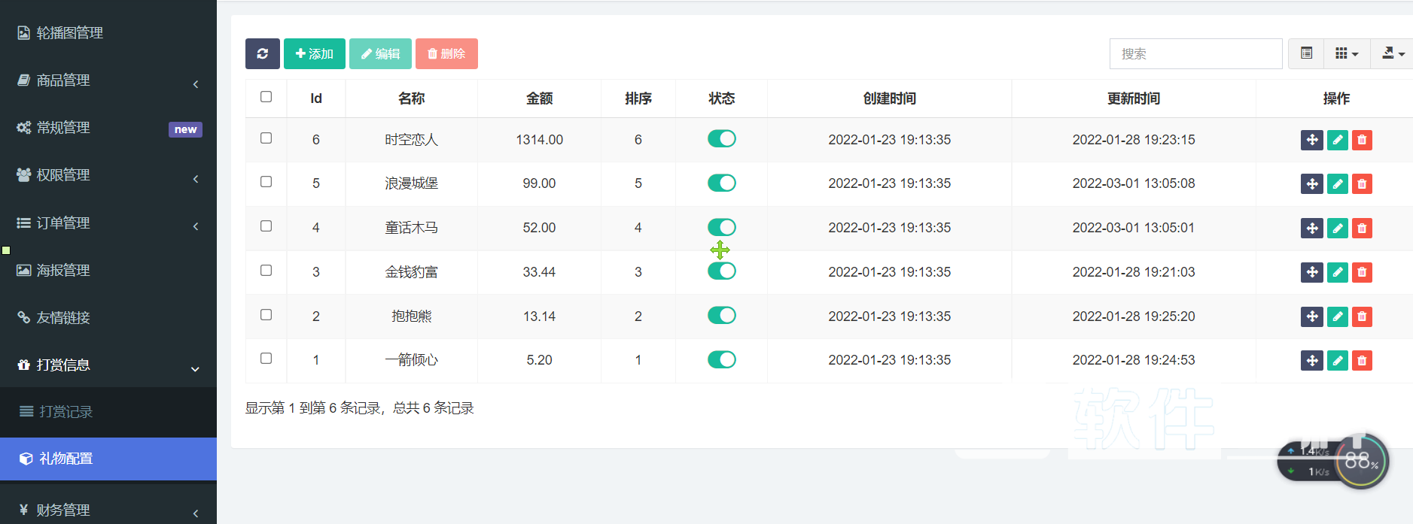The image size is (1413, 524).
Task: Open 打赏记录 in the sidebar
Action: (66, 412)
